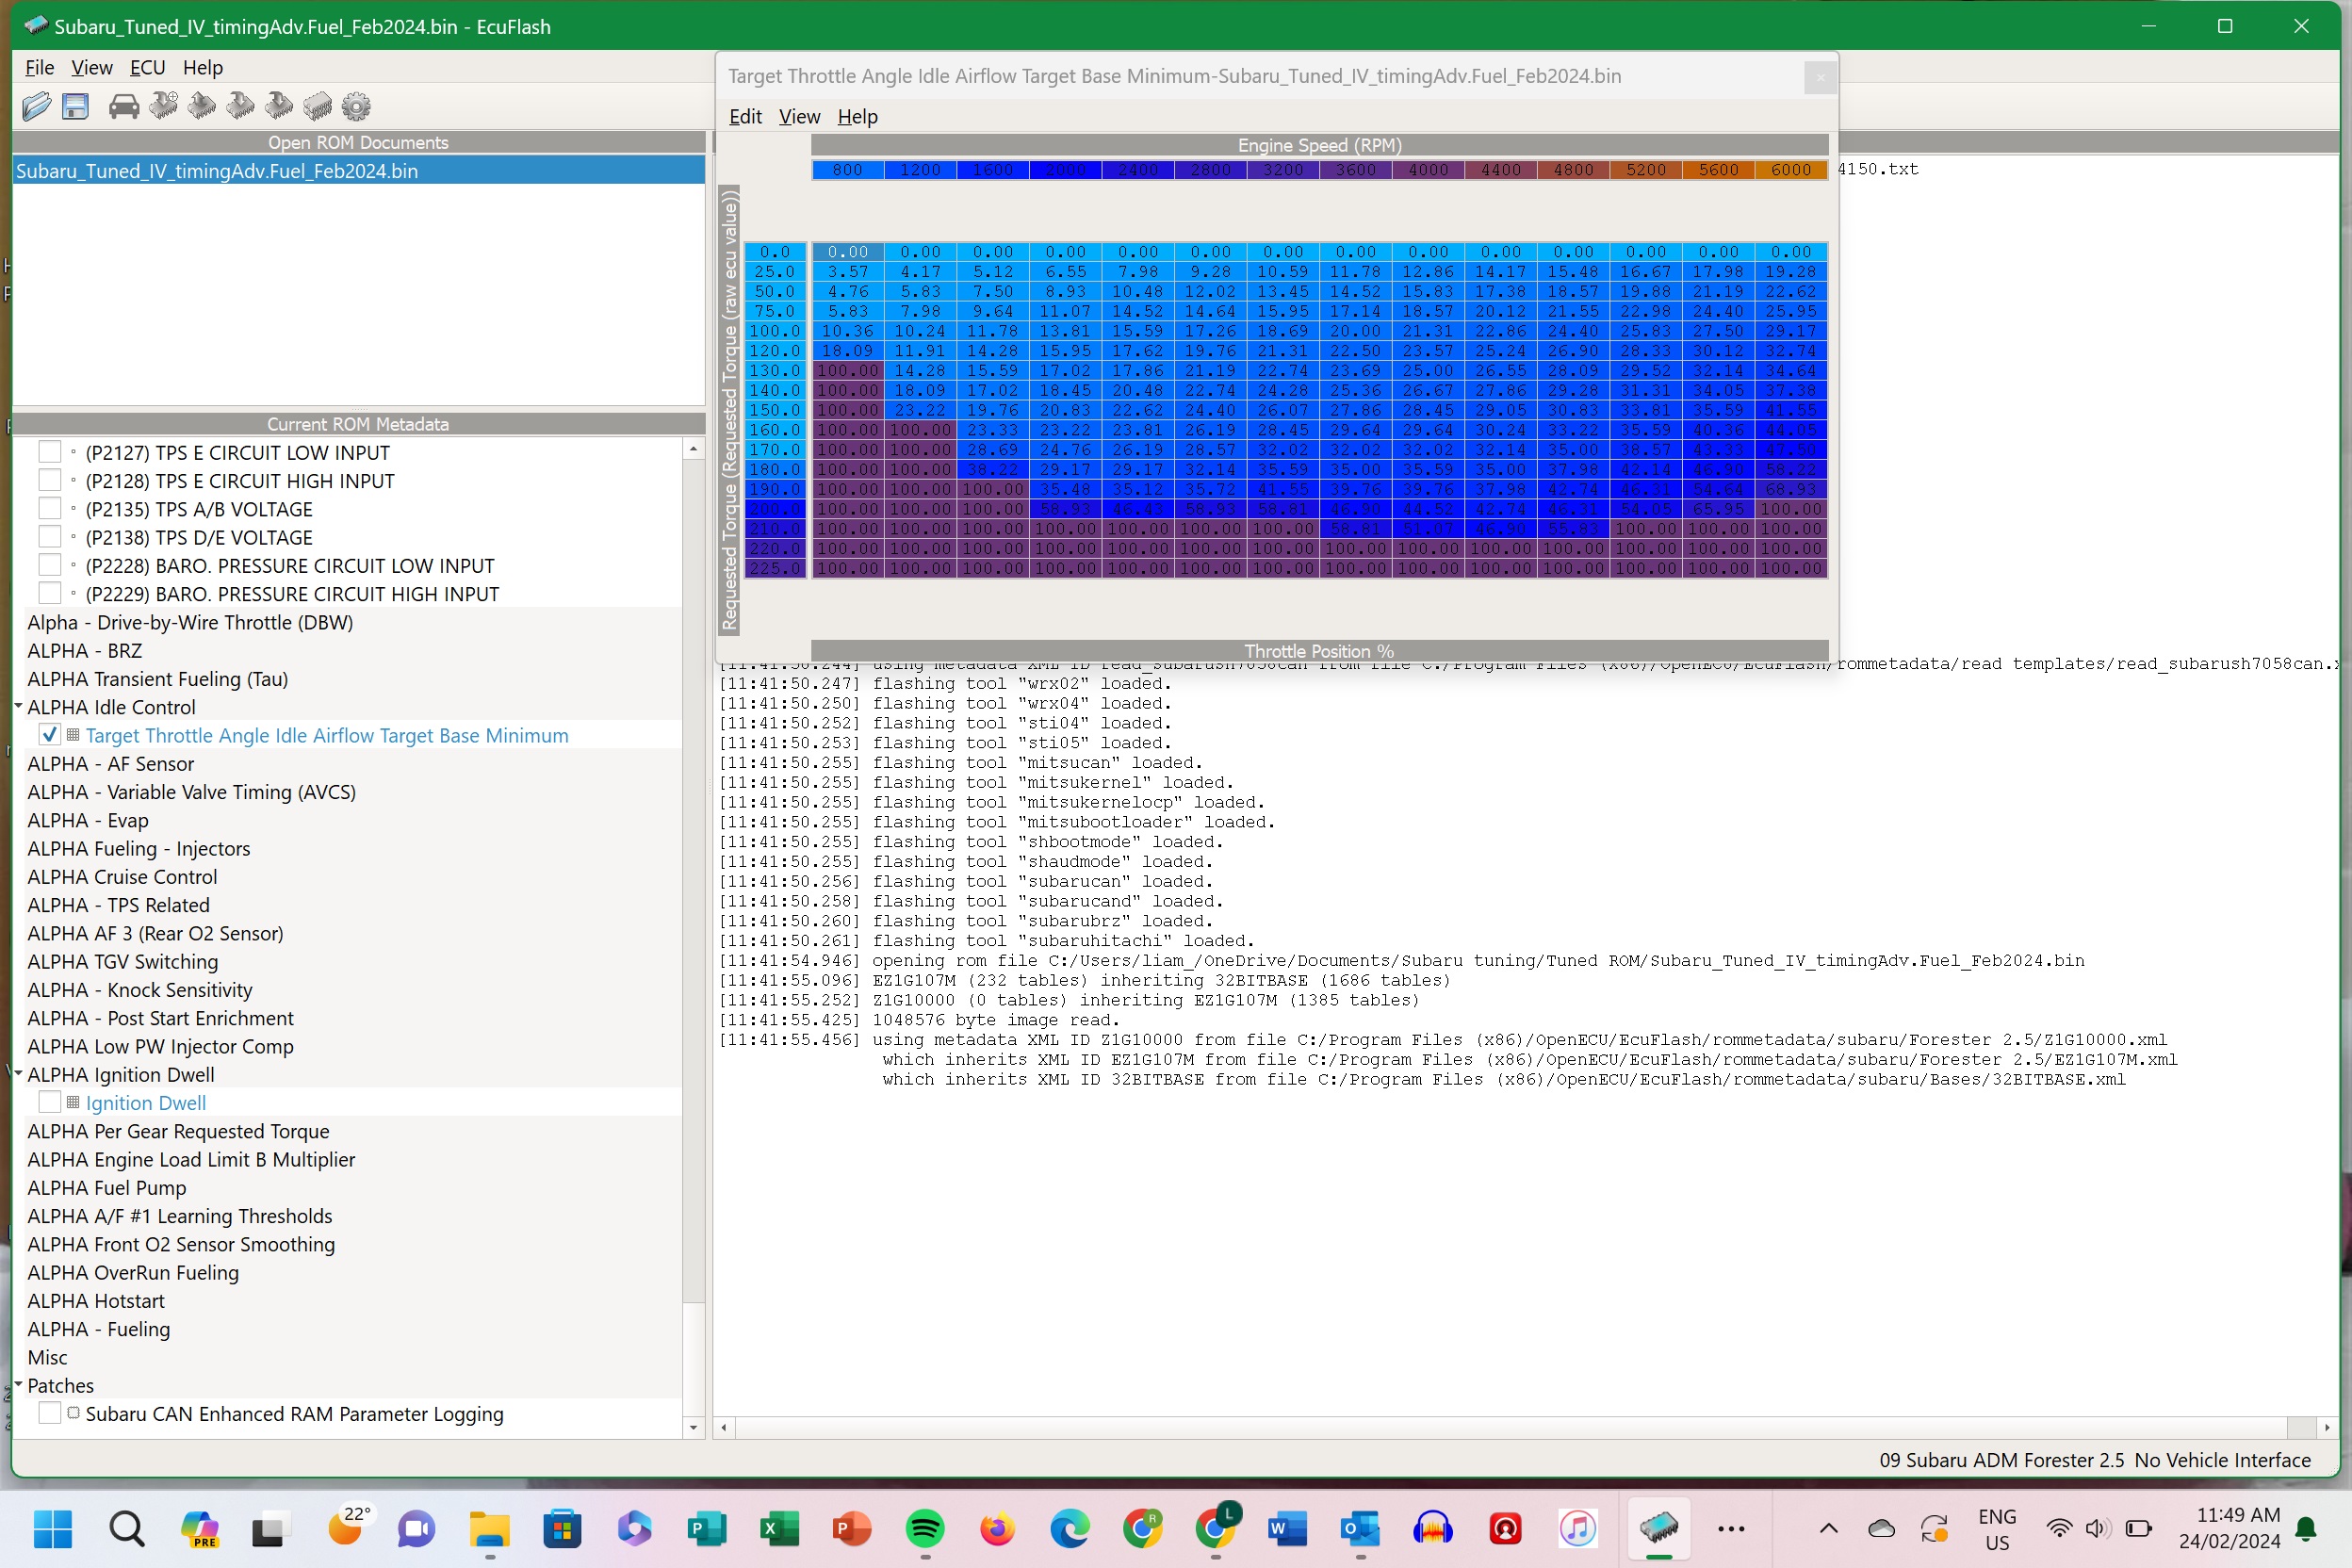2352x1568 pixels.
Task: Check the Ignition Dwell table checkbox
Action: (50, 1102)
